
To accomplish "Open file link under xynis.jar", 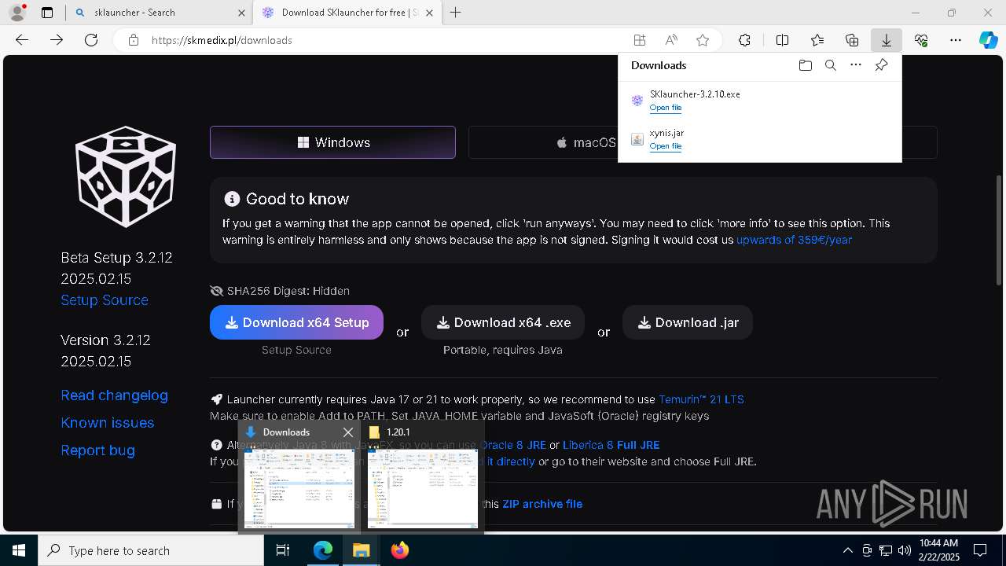I will (x=666, y=146).
